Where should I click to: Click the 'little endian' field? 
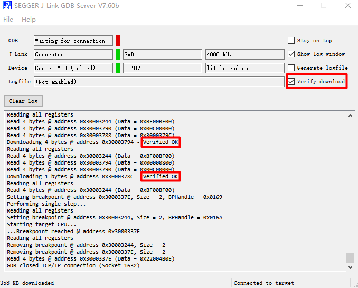click(245, 68)
